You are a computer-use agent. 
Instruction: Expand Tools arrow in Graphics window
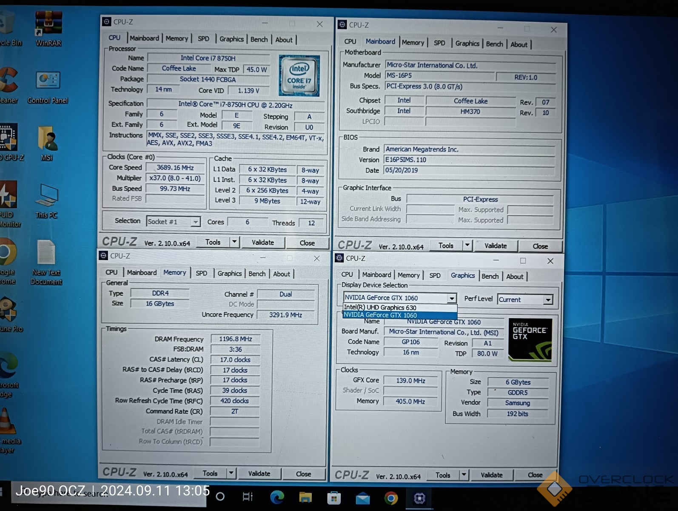point(464,475)
